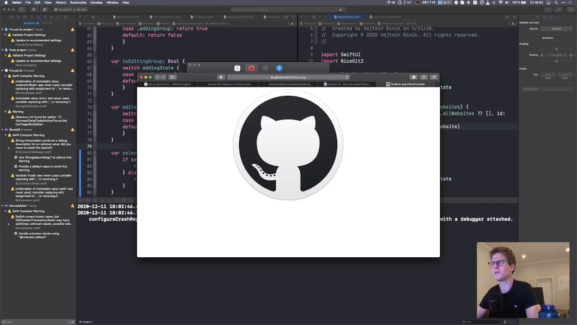
Task: Click the Xcode Stop button
Action: [45, 9]
